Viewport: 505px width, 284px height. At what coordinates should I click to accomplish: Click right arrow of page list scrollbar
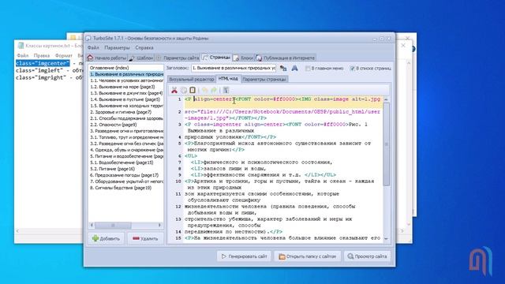pyautogui.click(x=160, y=225)
